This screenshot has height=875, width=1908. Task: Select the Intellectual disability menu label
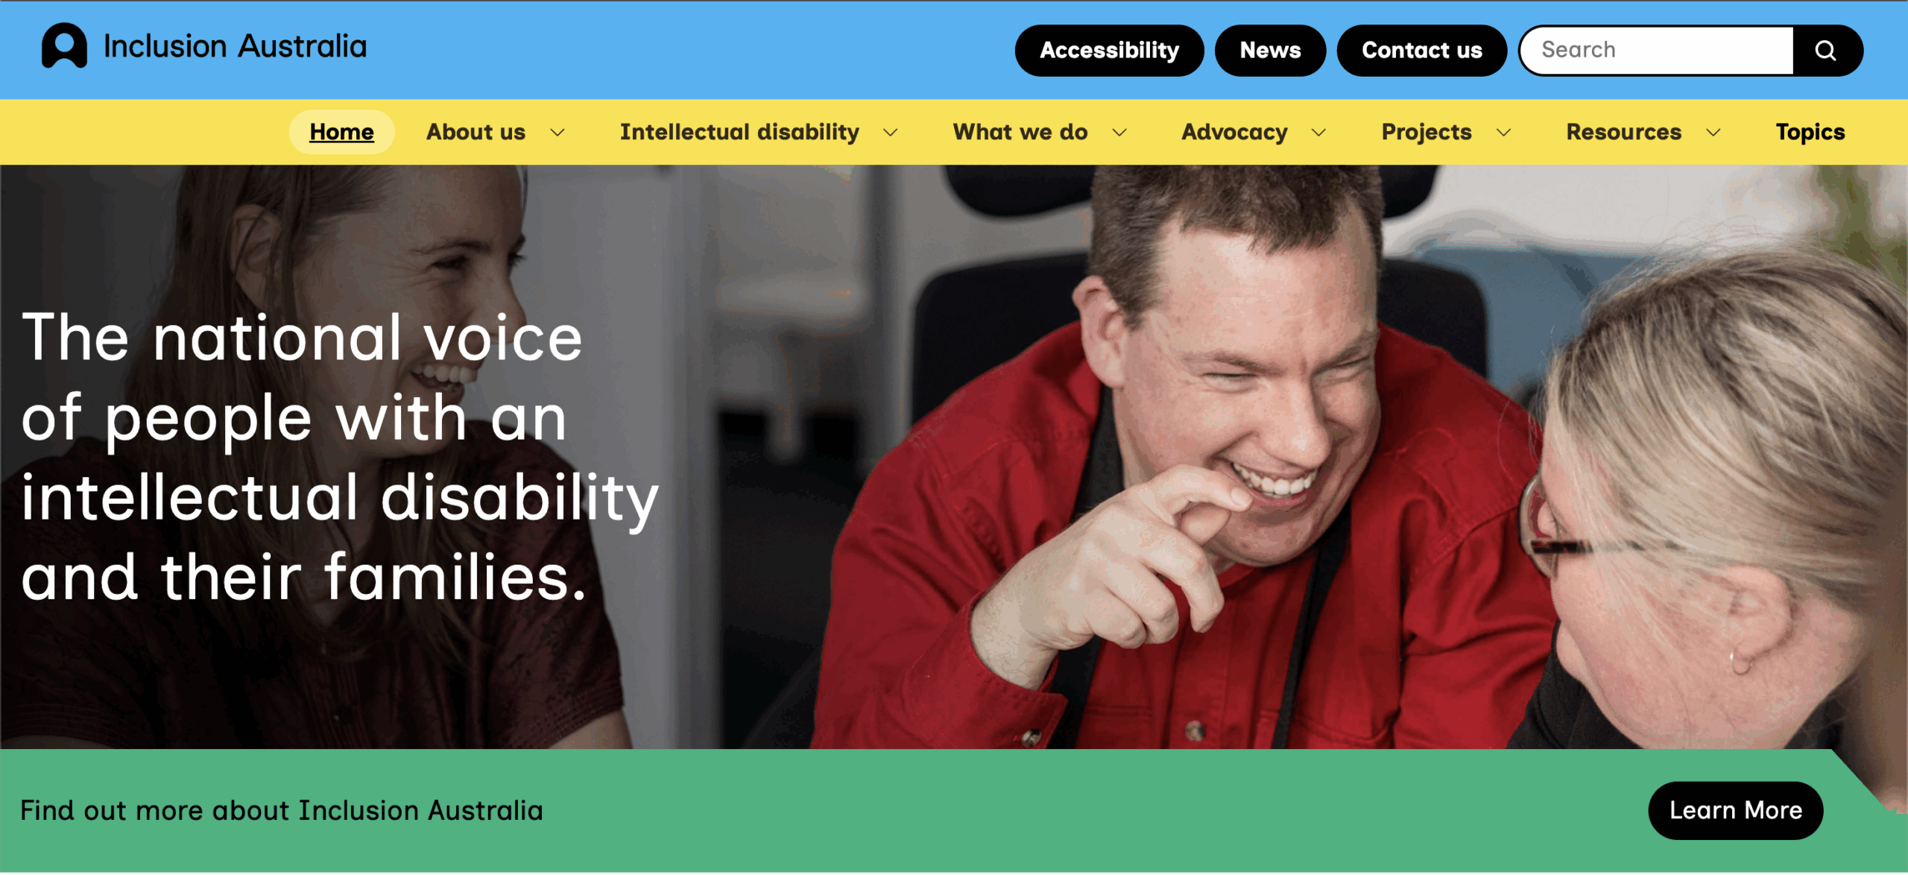739,132
